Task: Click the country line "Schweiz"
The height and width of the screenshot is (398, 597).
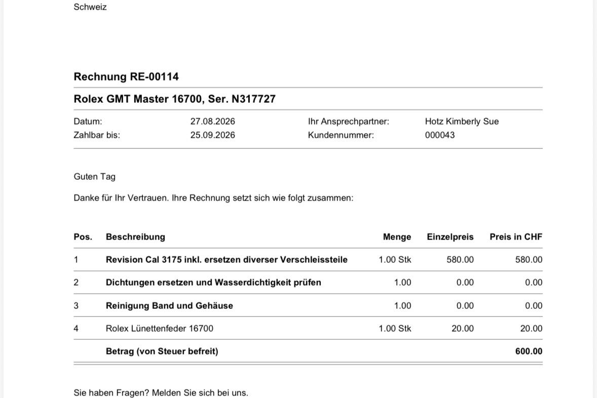Action: coord(90,7)
